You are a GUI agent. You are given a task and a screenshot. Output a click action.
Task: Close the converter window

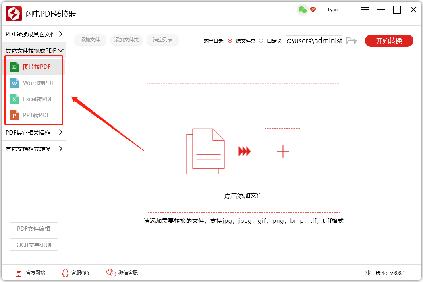tap(413, 10)
